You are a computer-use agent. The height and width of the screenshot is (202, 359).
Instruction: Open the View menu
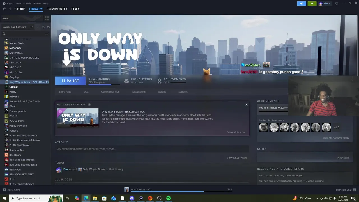click(18, 3)
